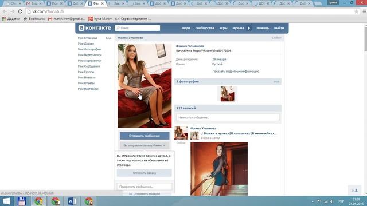Open игры in the VK header menu

pyautogui.click(x=223, y=28)
